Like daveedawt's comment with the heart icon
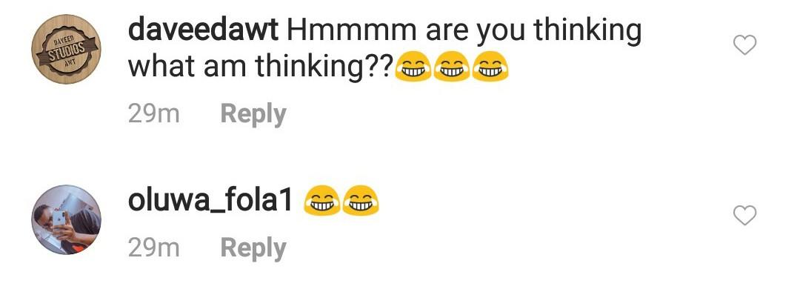 click(x=744, y=45)
